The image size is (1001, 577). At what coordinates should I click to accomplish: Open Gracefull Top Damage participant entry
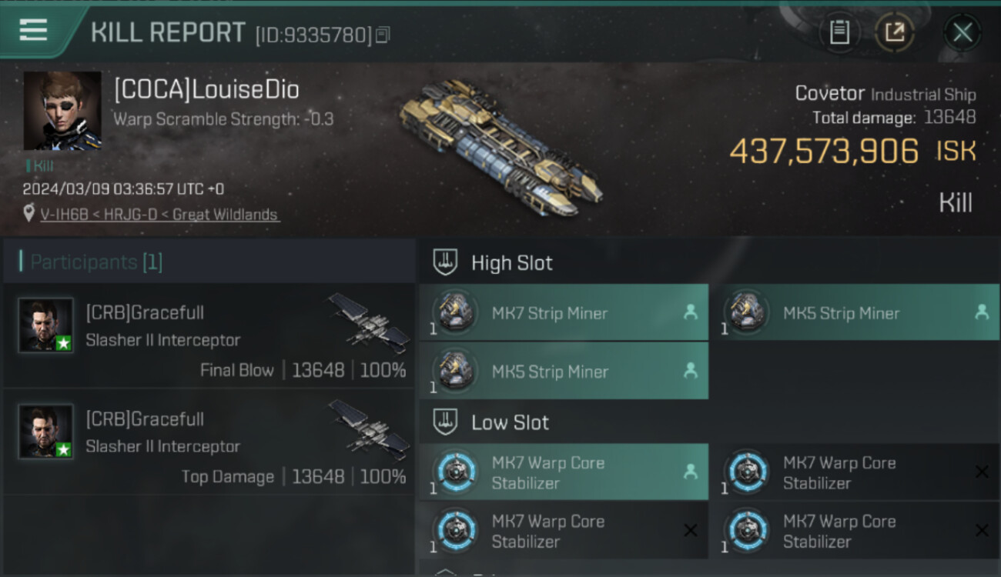[x=209, y=442]
